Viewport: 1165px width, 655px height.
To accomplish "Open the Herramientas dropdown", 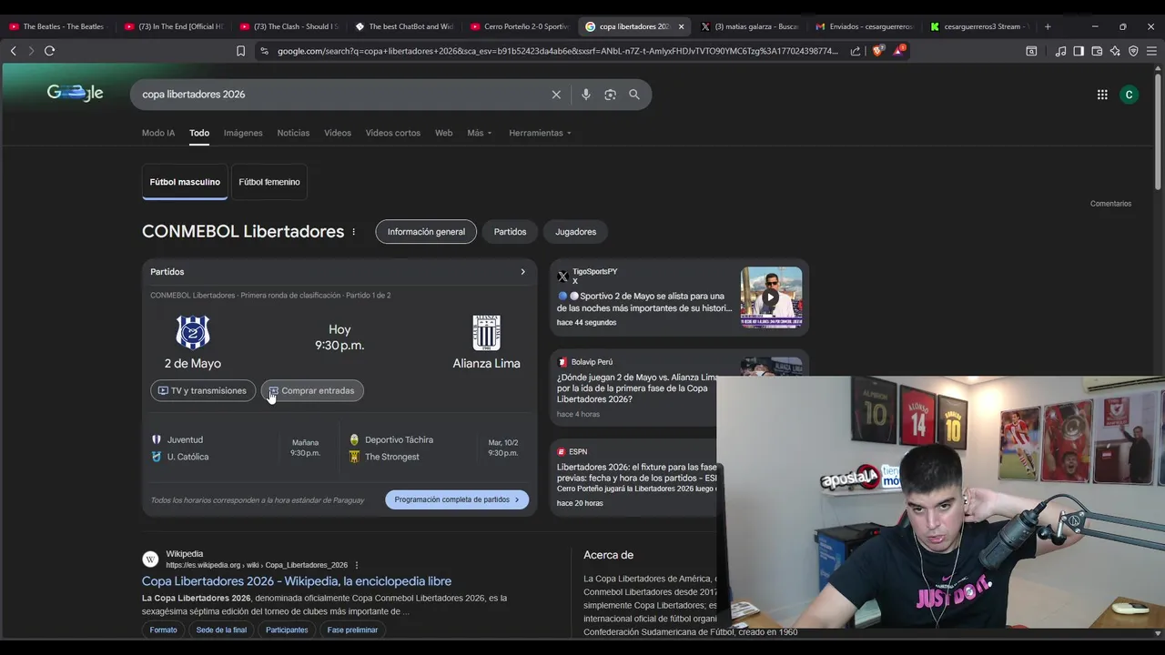I will pos(541,133).
